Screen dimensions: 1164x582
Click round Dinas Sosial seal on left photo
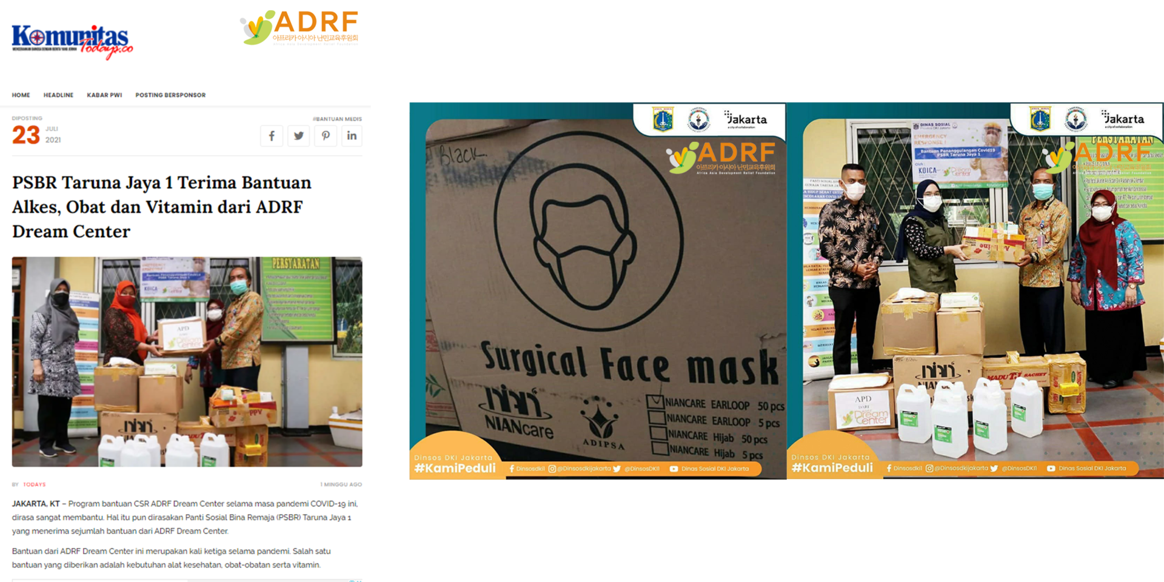pos(698,119)
